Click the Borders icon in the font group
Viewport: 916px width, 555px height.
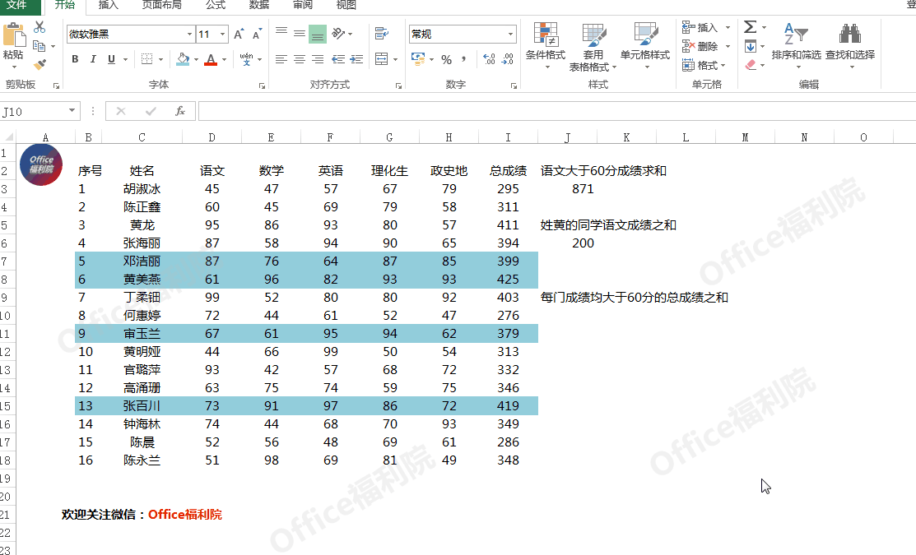point(147,59)
